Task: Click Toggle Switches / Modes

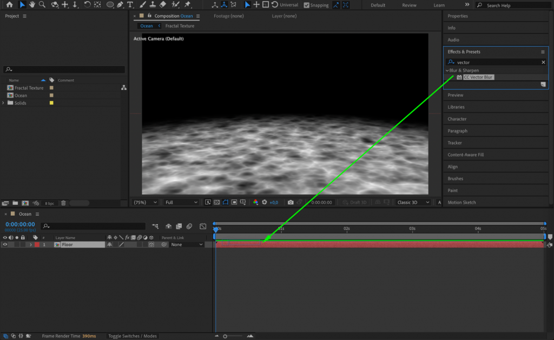Action: tap(132, 335)
